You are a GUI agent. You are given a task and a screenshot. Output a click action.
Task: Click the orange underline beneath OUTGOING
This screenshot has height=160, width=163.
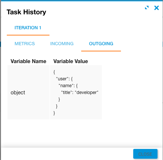tap(101, 51)
